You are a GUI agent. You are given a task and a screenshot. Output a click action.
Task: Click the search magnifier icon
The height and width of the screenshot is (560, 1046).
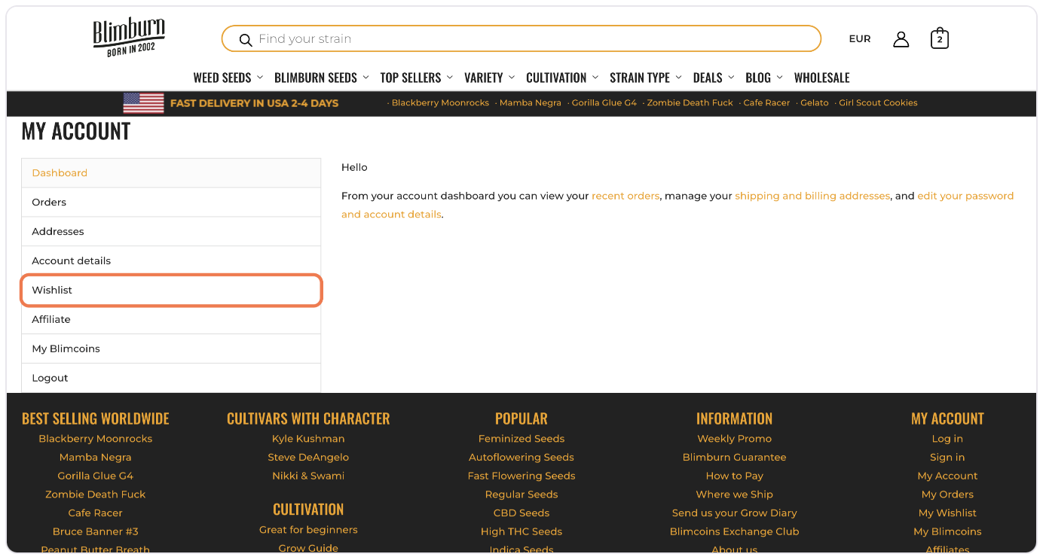[245, 40]
